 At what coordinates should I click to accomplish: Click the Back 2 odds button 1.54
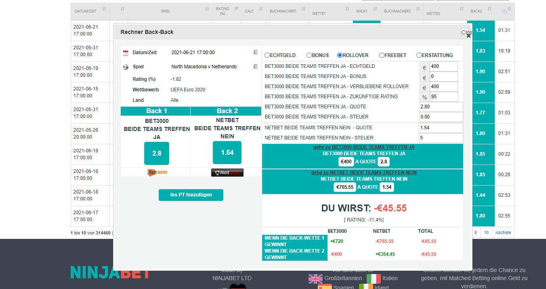pos(227,152)
